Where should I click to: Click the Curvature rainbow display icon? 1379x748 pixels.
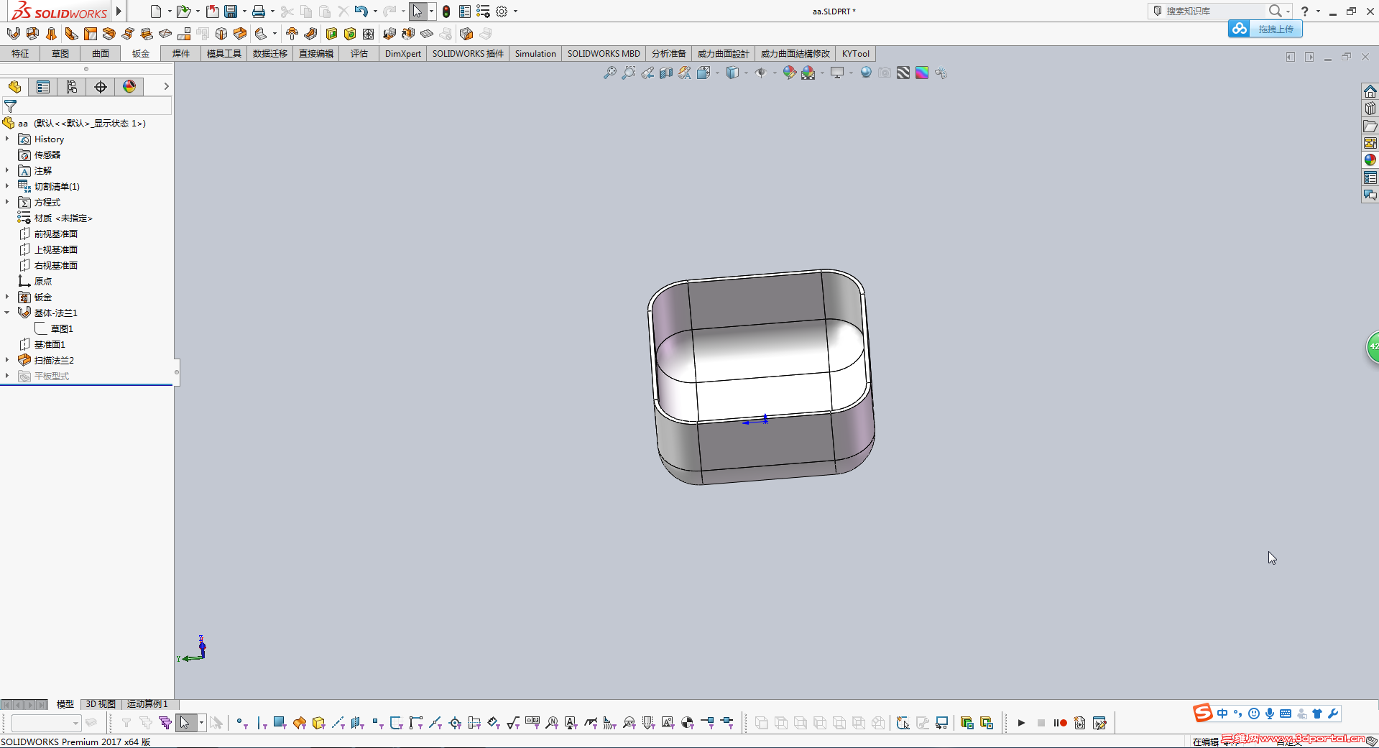pos(922,73)
